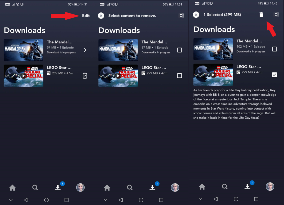Tap '102 MB • 1 Episode' text
This screenshot has width=284, height=205.
[251, 46]
